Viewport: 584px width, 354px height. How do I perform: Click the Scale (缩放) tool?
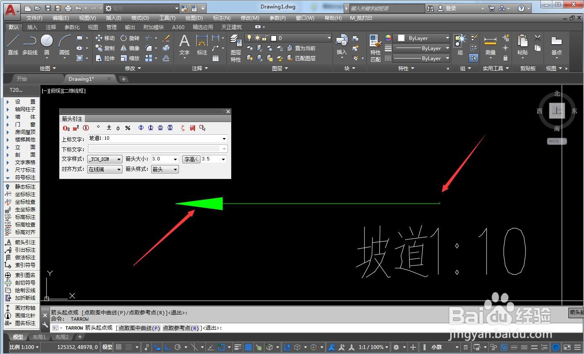click(130, 58)
